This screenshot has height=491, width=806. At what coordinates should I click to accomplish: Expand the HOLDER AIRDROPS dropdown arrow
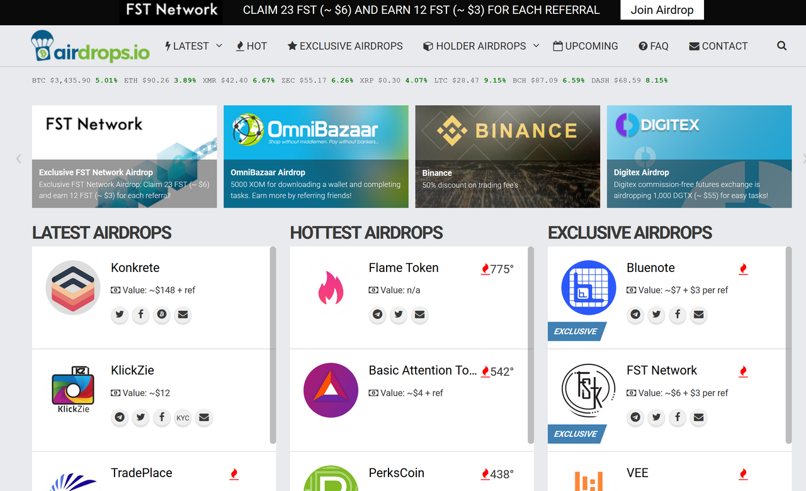pyautogui.click(x=536, y=45)
